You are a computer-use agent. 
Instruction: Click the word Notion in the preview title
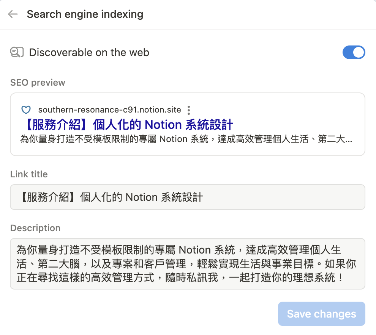164,124
